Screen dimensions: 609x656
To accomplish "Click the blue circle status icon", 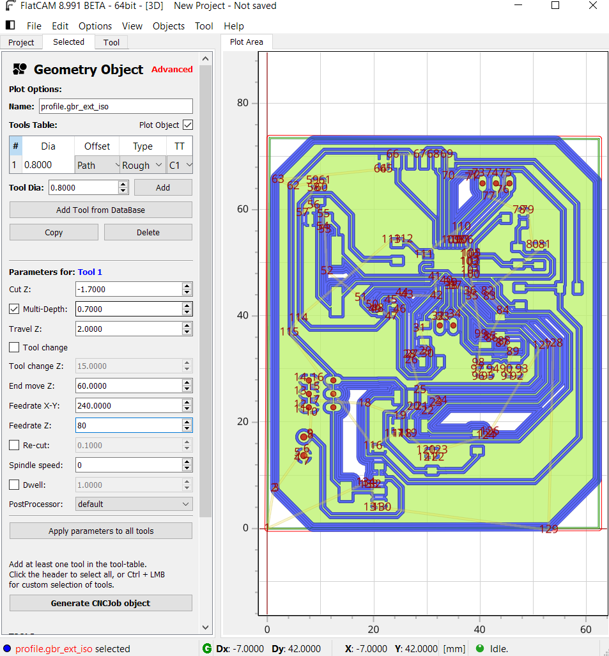I will coord(6,648).
